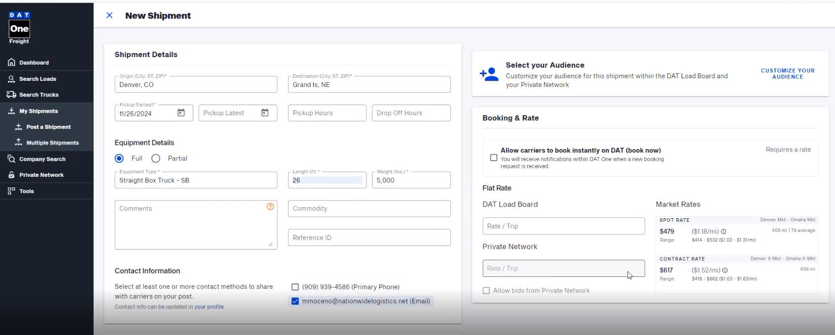Select the Full load radio button
This screenshot has width=835, height=335.
(119, 159)
